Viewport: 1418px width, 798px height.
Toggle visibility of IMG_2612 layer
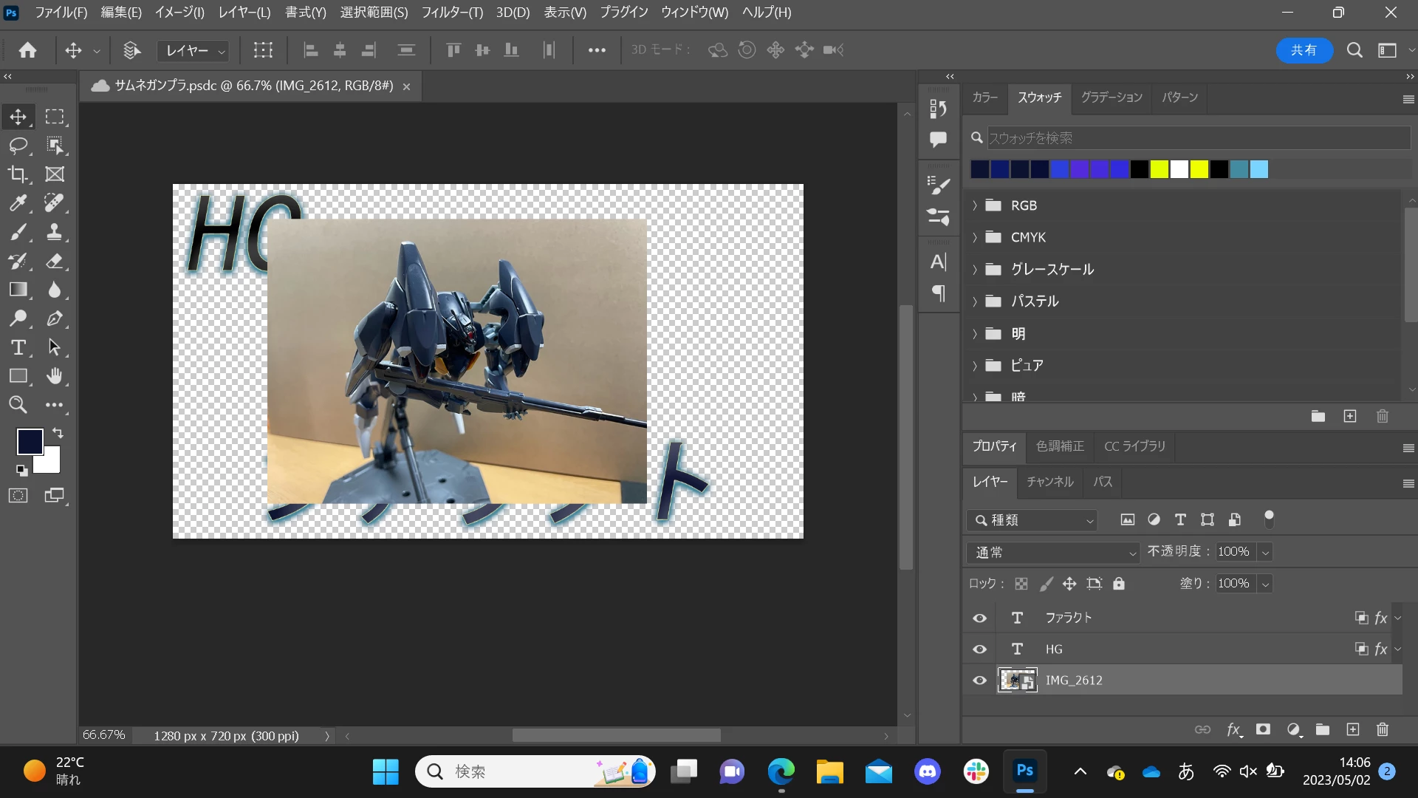[x=979, y=681]
